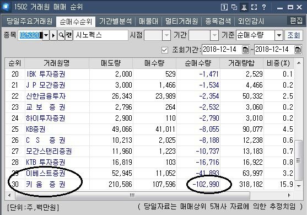Viewport: 307px width, 215px height.
Task: Select the J P 모간증권 row
Action: coord(149,85)
